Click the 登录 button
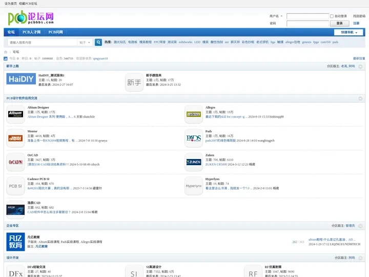This screenshot has height=277, width=369. (339, 23)
